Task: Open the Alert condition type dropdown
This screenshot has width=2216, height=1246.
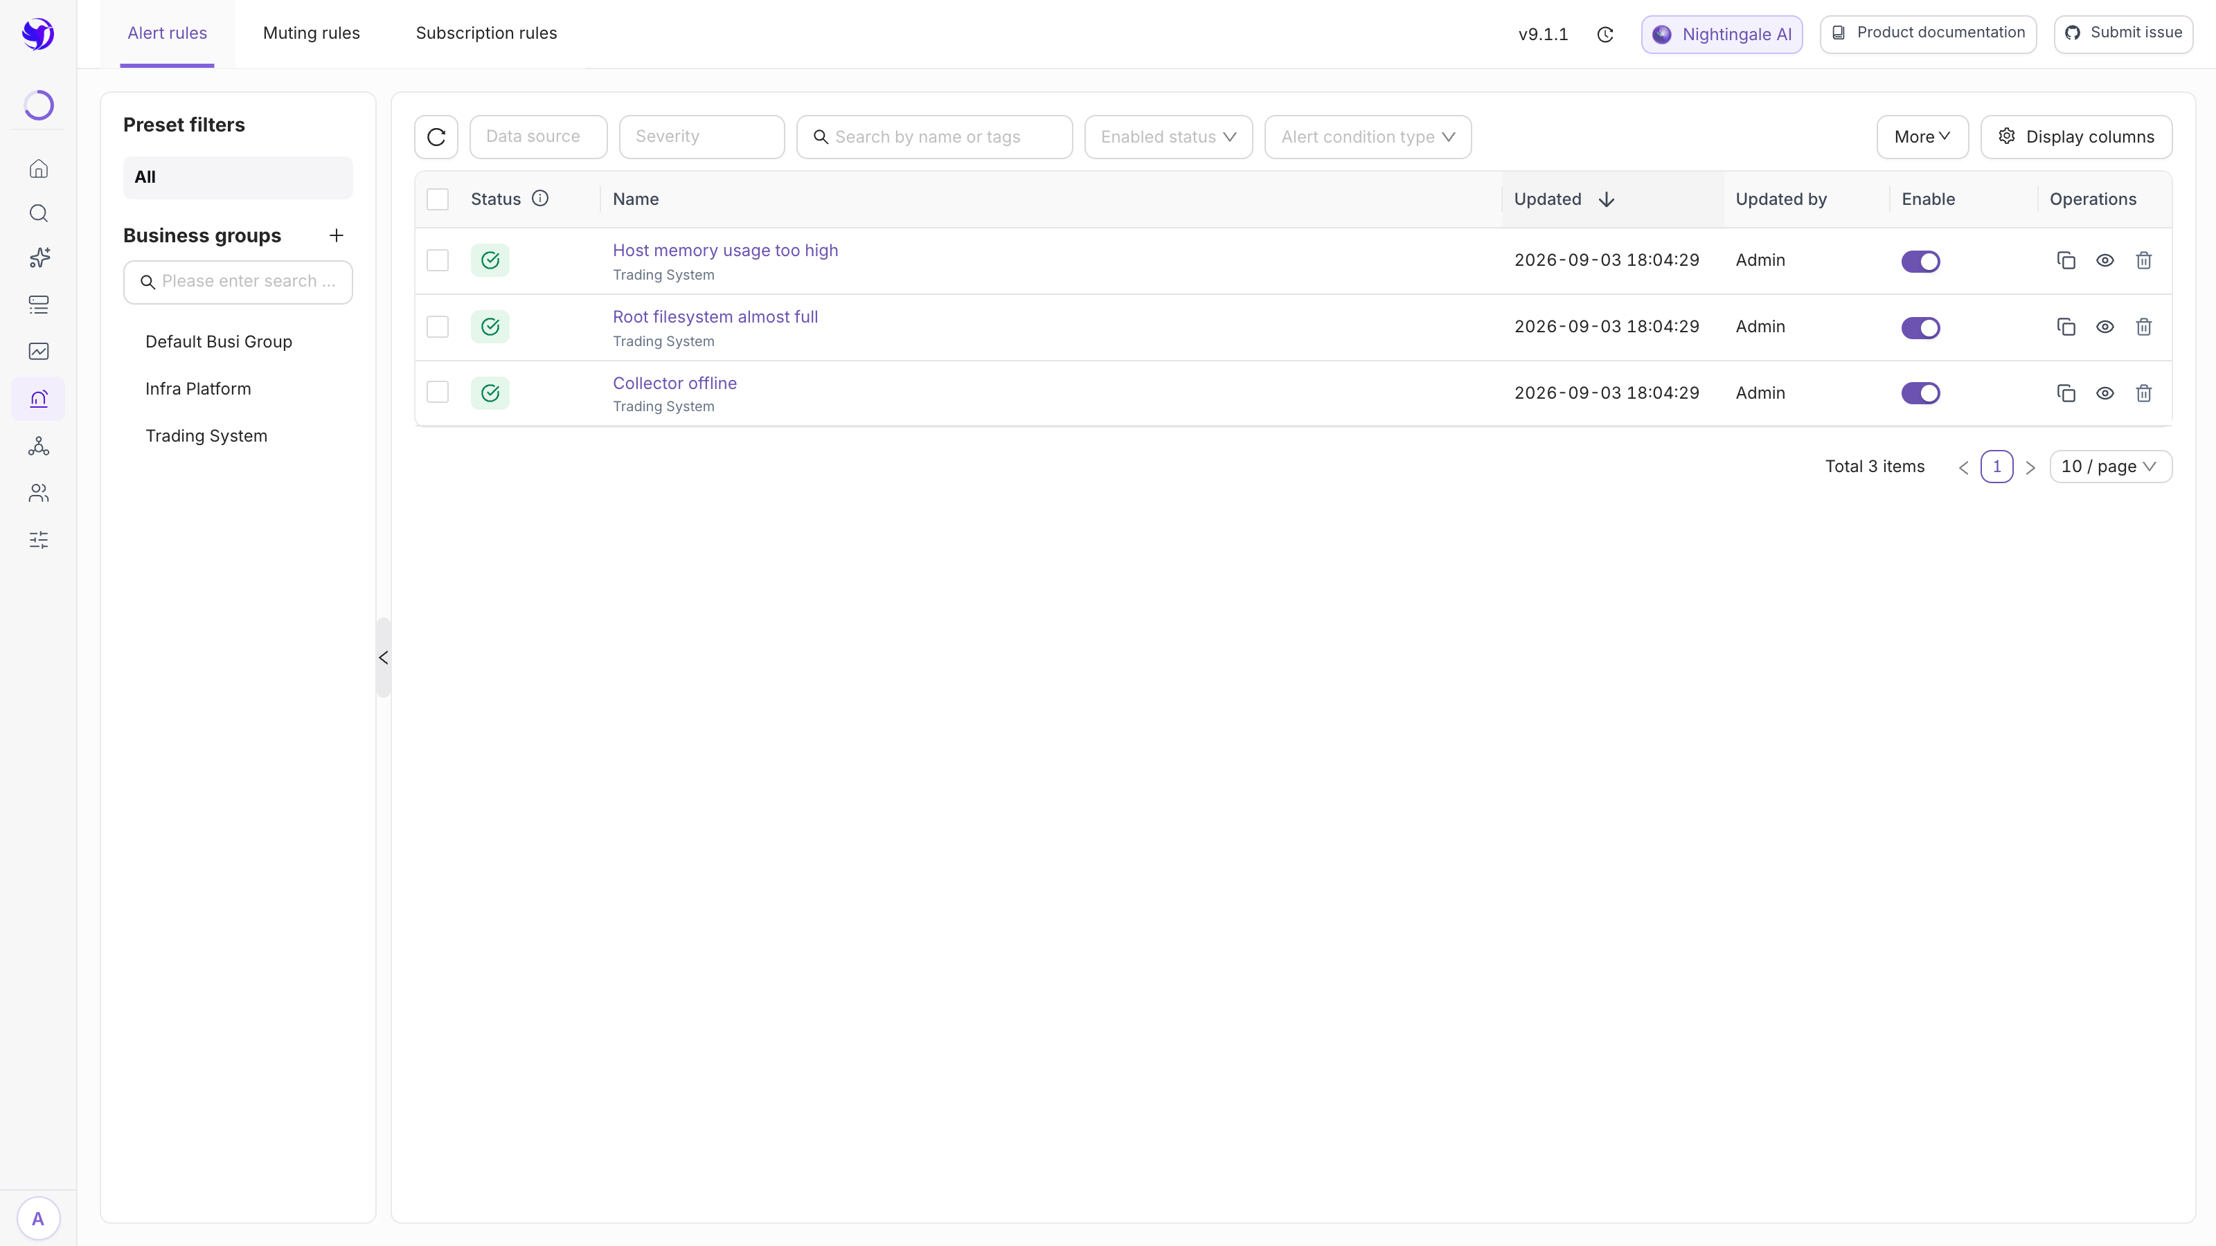Action: point(1368,137)
